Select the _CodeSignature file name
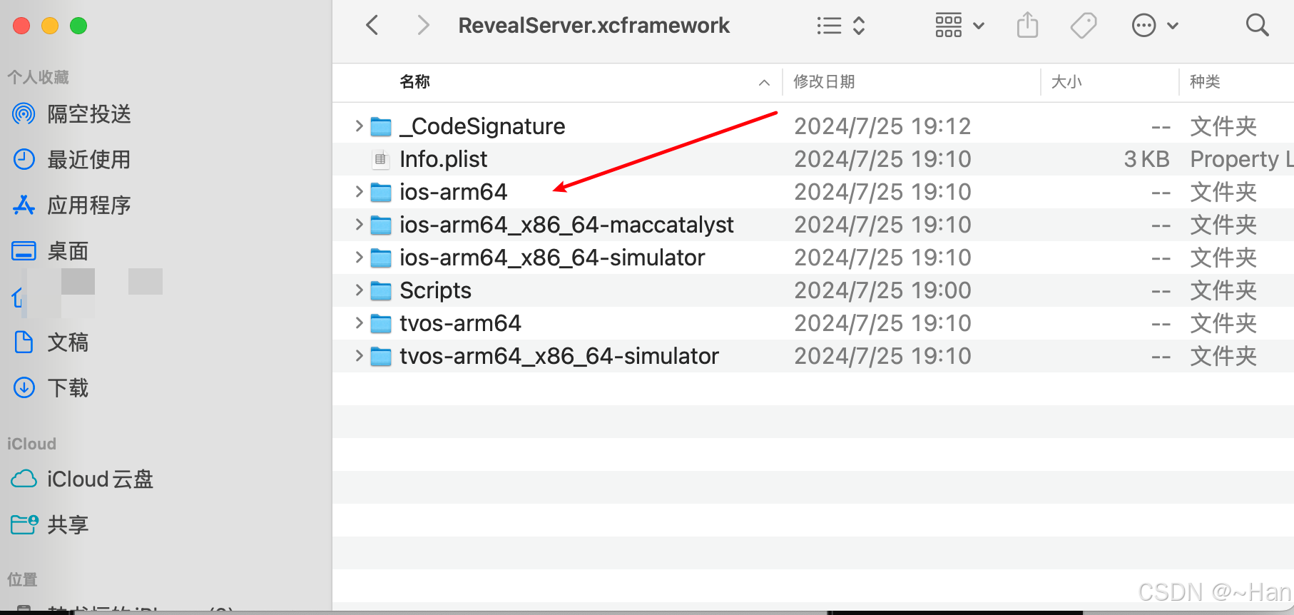1294x615 pixels. pos(482,127)
